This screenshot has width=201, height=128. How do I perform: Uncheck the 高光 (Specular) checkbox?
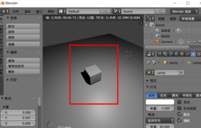coord(179,114)
